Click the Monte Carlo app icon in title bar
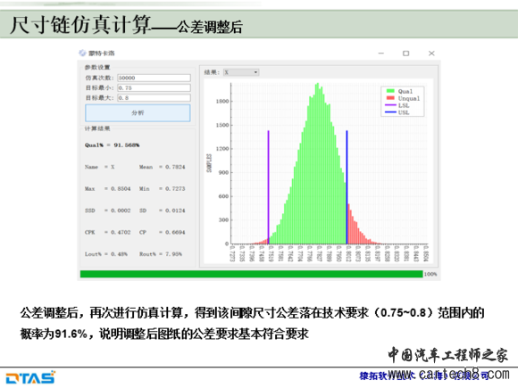 coord(82,54)
